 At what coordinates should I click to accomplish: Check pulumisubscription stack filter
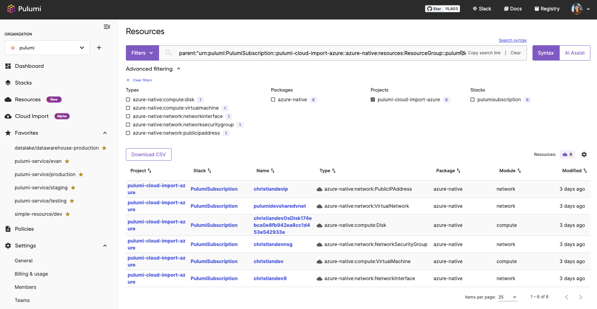tap(473, 100)
